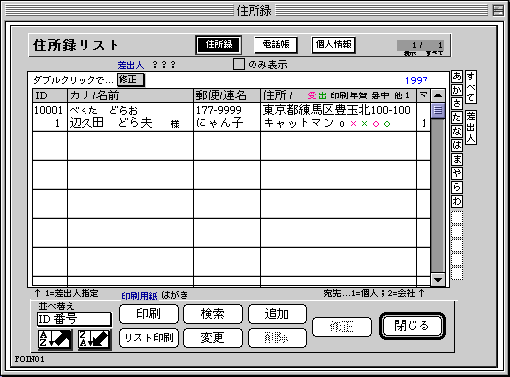Click the 印刷 button

(149, 314)
